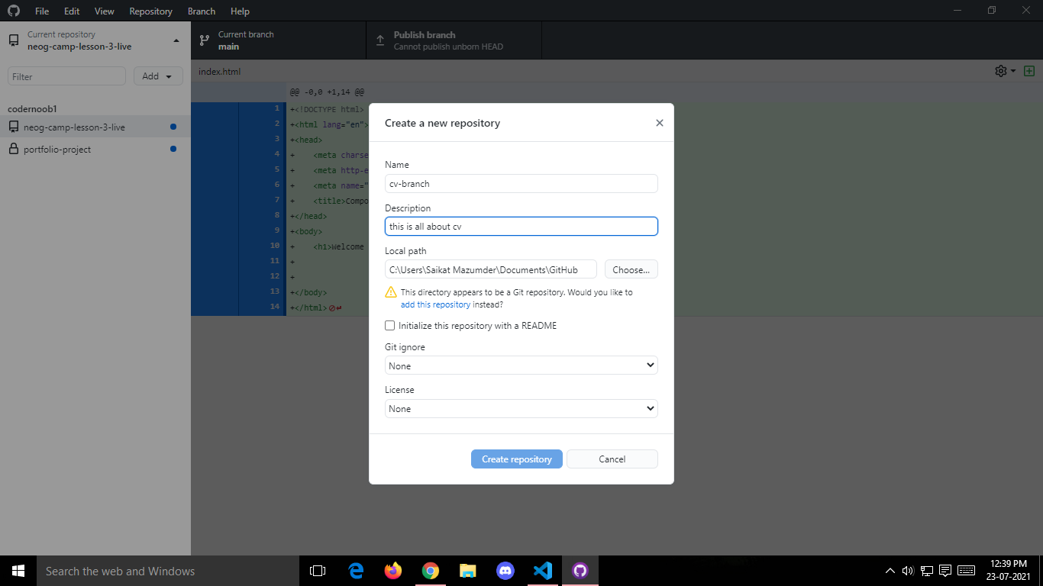Image resolution: width=1043 pixels, height=586 pixels.
Task: Click the Local path text field
Action: tap(491, 269)
